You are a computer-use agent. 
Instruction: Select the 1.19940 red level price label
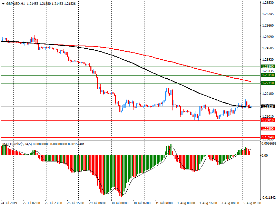[x=268, y=137]
